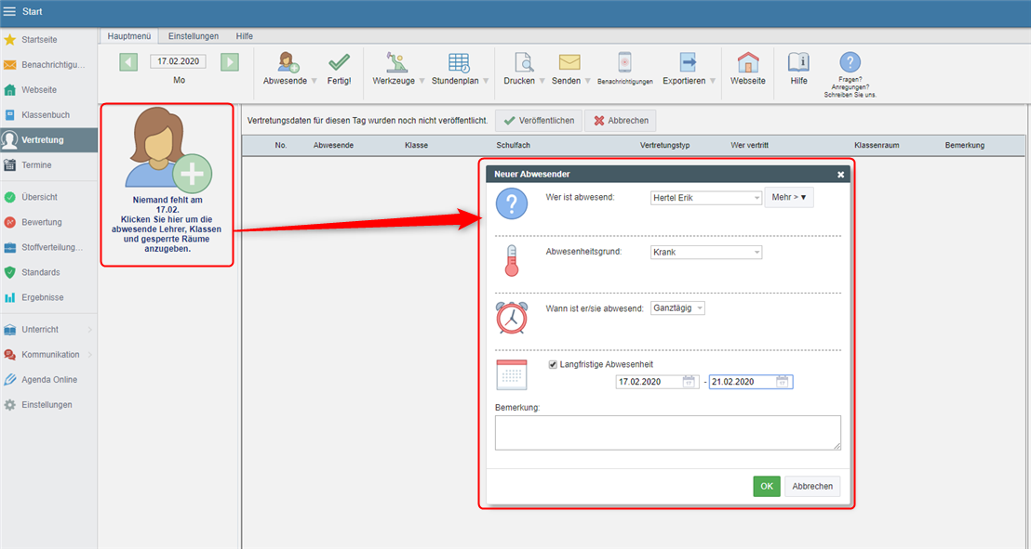Uncheck Langfristige Abwesenheit checkbox
1031x549 pixels.
pyautogui.click(x=553, y=364)
